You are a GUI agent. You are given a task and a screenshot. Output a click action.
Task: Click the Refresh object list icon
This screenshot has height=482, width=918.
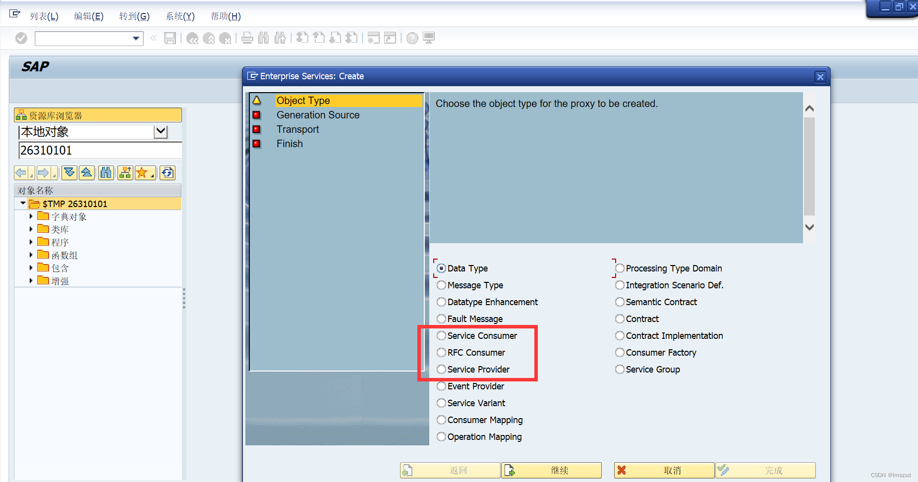pyautogui.click(x=168, y=173)
